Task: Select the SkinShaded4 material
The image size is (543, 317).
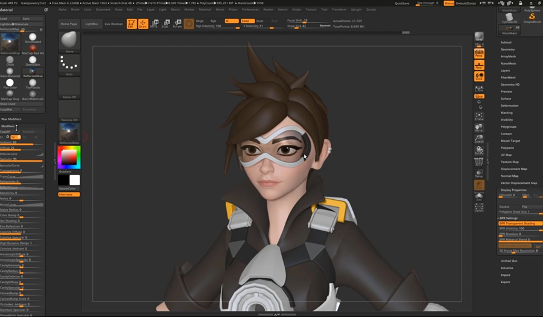Action: 33,38
